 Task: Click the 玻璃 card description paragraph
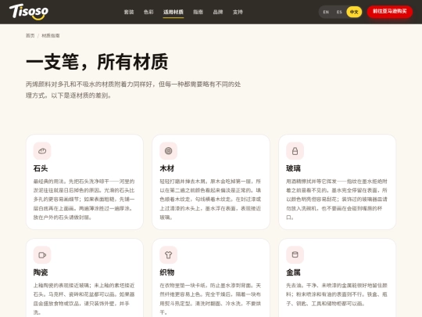pos(337,200)
